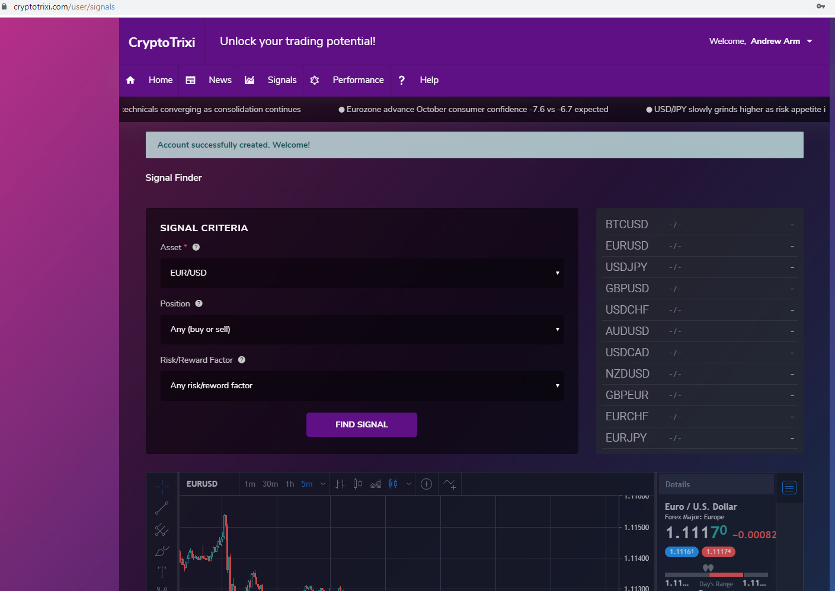Select the GBPEUR row in the pairs list
This screenshot has width=835, height=591.
tap(699, 395)
